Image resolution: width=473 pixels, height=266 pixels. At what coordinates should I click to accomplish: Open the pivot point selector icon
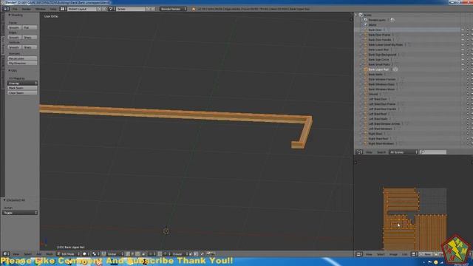tap(95, 254)
